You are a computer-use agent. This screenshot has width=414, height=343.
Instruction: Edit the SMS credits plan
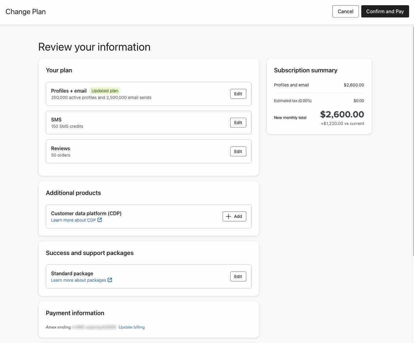[238, 123]
